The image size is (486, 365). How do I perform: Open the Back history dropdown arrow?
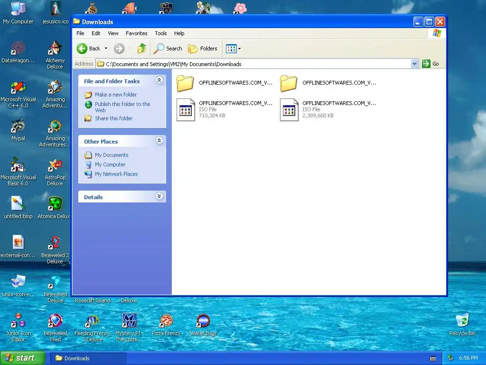pyautogui.click(x=106, y=48)
